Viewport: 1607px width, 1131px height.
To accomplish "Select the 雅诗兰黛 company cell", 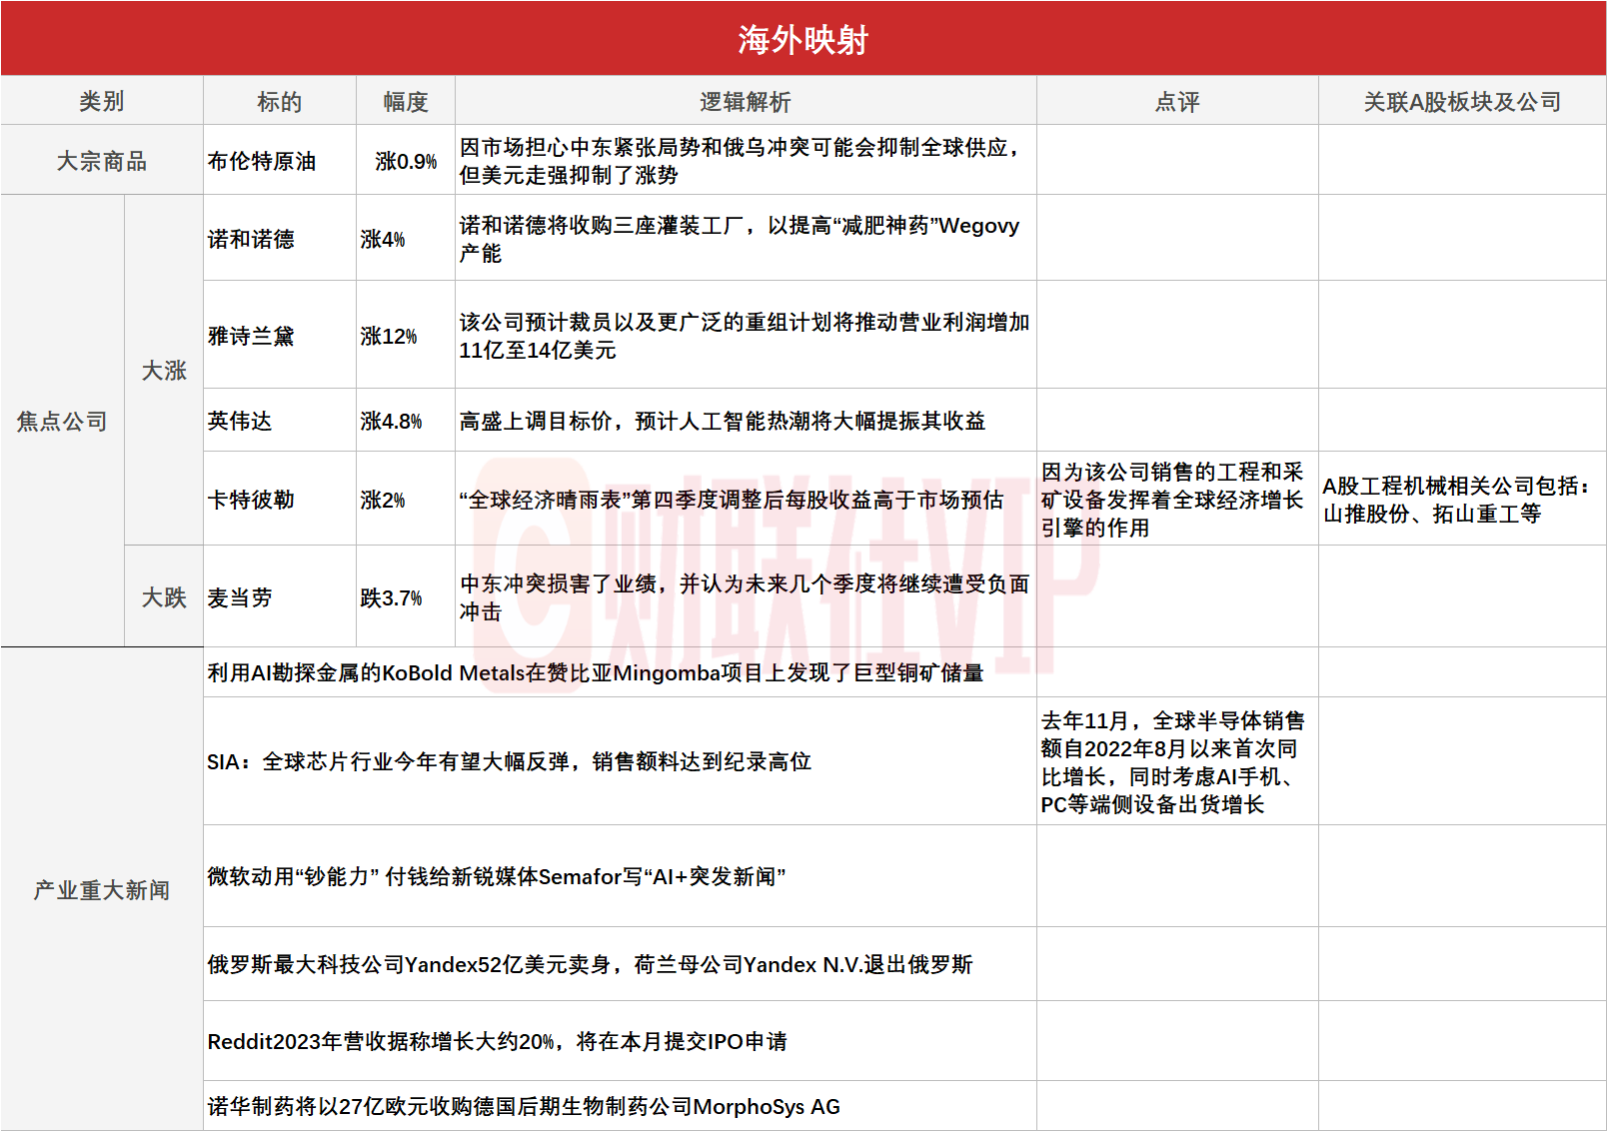I will point(251,336).
